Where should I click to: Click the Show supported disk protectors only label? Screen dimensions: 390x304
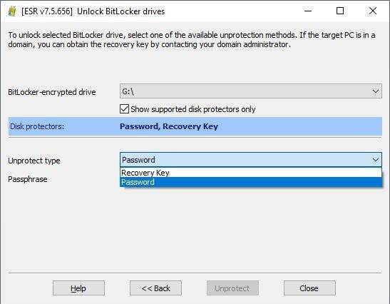pos(193,109)
